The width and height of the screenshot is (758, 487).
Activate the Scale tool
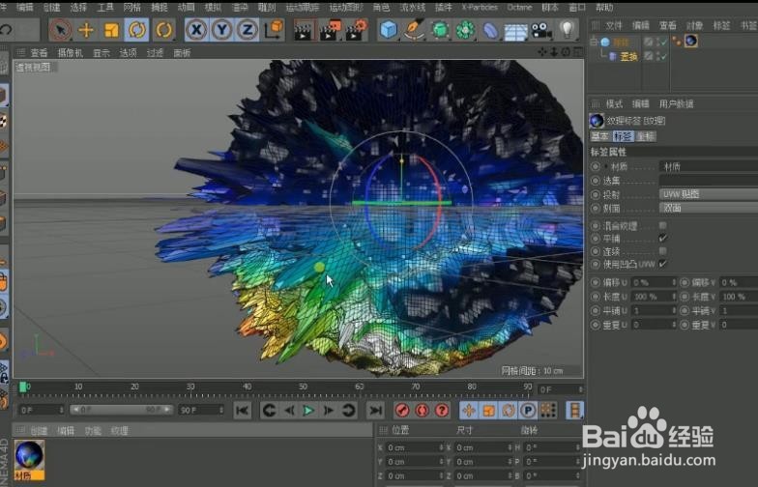(x=111, y=30)
